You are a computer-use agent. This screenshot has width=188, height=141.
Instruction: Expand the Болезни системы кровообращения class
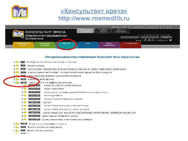tap(14, 127)
